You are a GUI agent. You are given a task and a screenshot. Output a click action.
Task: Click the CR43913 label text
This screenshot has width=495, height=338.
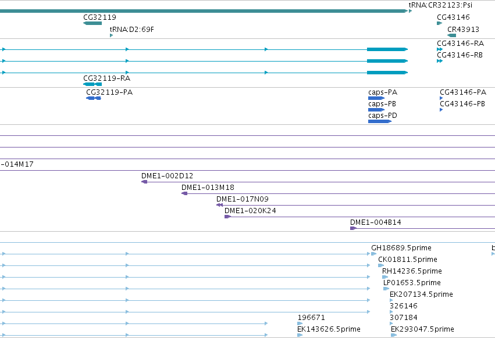point(463,29)
